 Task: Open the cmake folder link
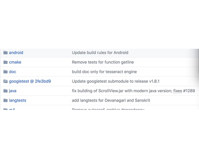15,62
